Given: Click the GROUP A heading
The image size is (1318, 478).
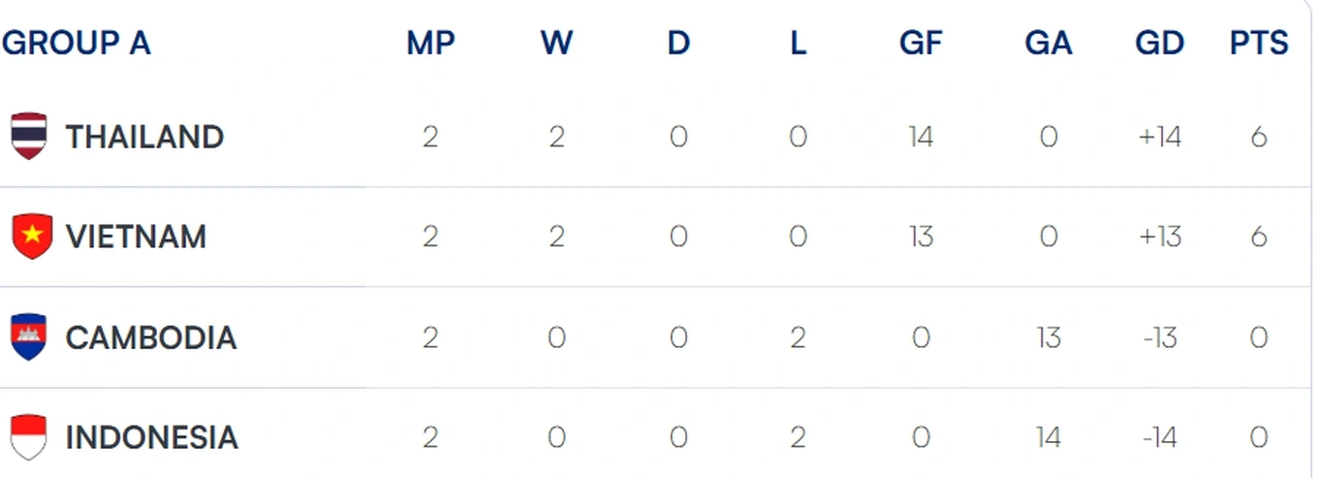Looking at the screenshot, I should [x=77, y=44].
